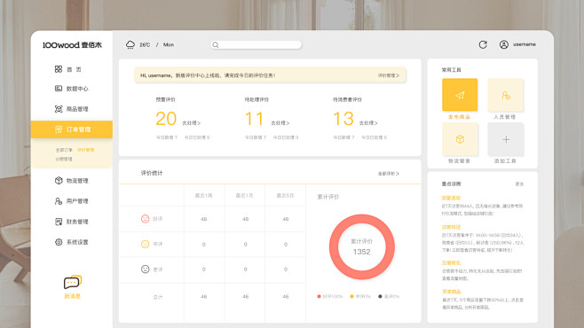Screen dimensions: 584x328
Task: Click the 评价统计 section title
Action: pos(152,173)
